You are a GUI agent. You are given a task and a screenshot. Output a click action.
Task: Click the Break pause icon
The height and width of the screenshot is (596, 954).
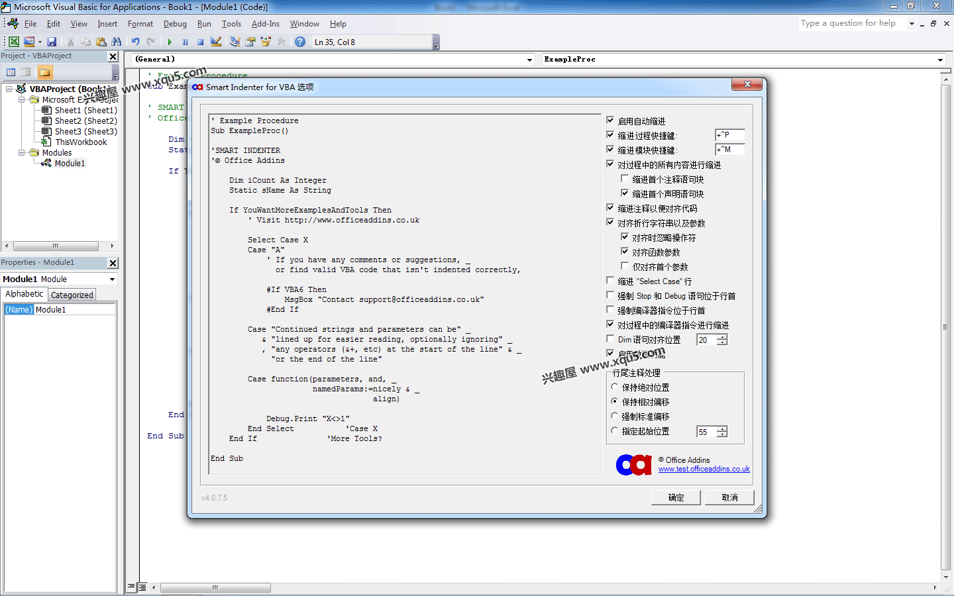point(185,42)
